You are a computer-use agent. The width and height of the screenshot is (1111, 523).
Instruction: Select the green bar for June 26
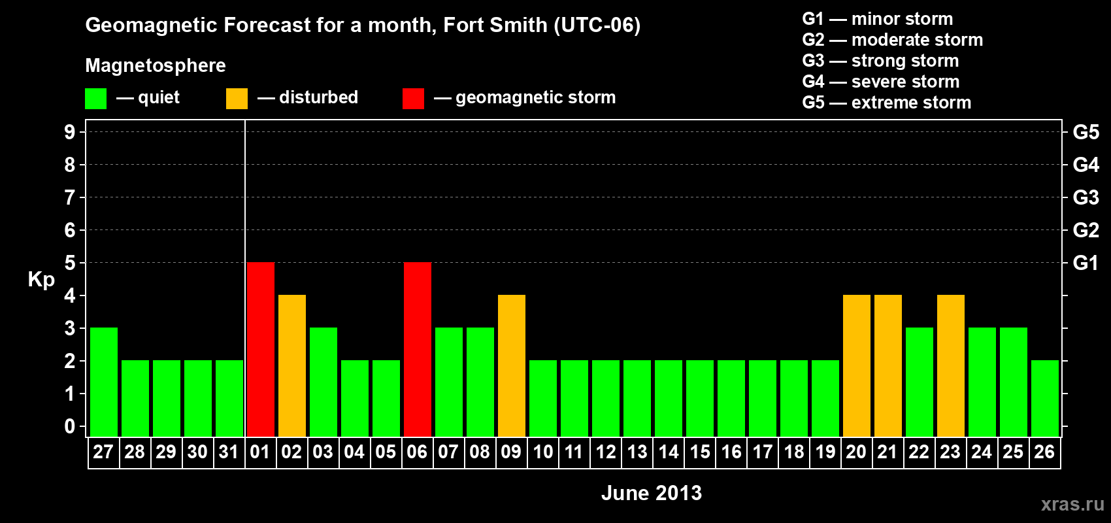coord(1045,398)
